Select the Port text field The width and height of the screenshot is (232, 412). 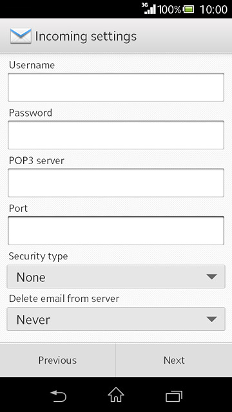(x=116, y=230)
